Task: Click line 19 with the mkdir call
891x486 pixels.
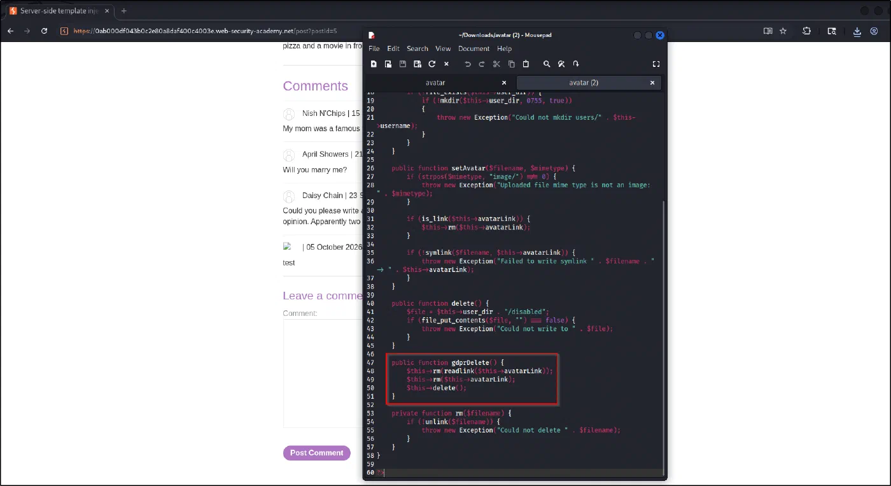Action: click(497, 101)
